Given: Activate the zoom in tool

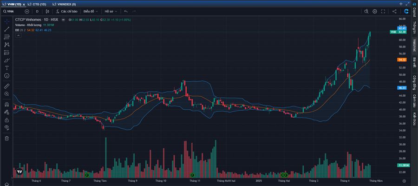Looking at the screenshot, I should point(7,93).
